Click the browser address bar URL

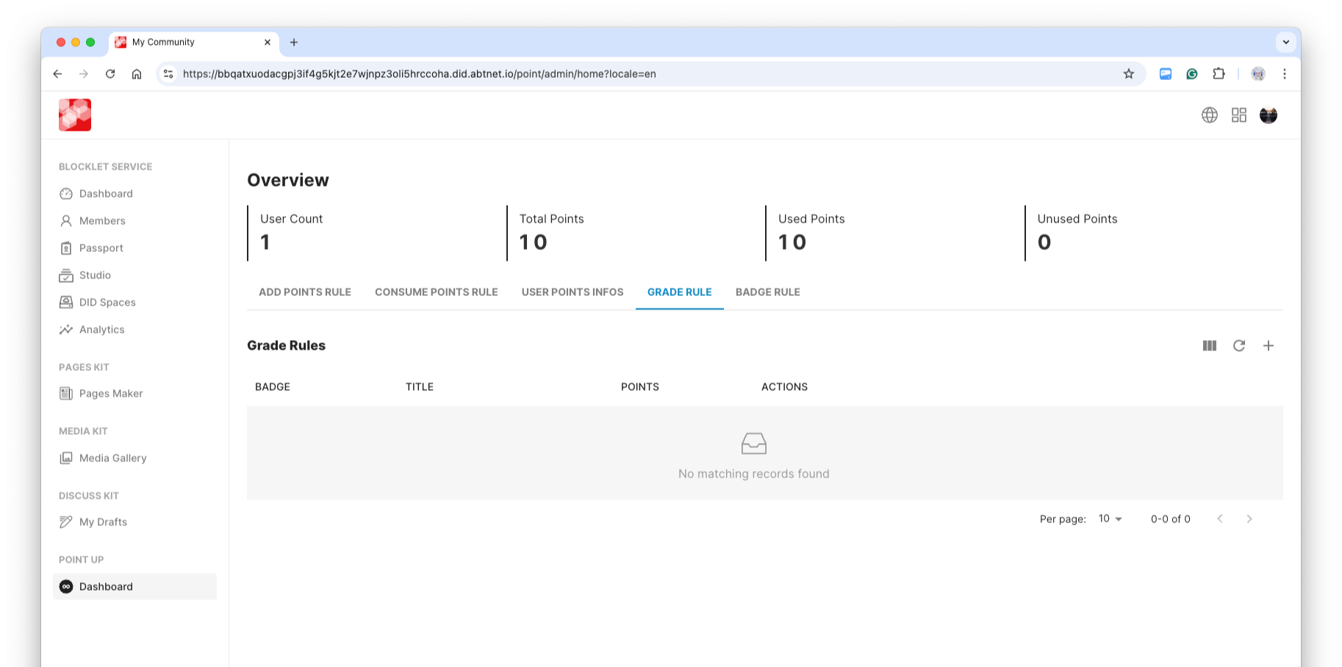(x=419, y=74)
